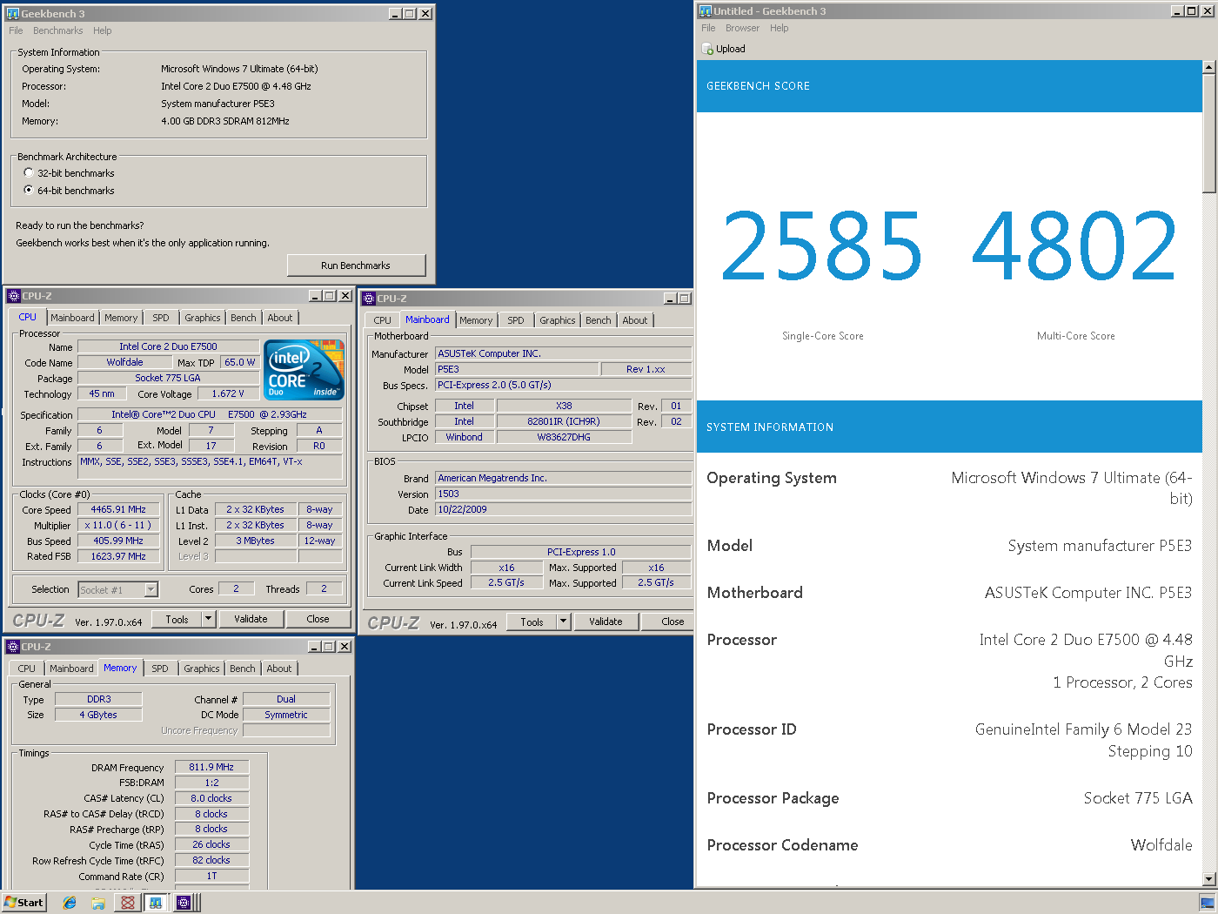Click the scrollbar thumb in Geekbench results
1218x914 pixels.
(x=1208, y=133)
